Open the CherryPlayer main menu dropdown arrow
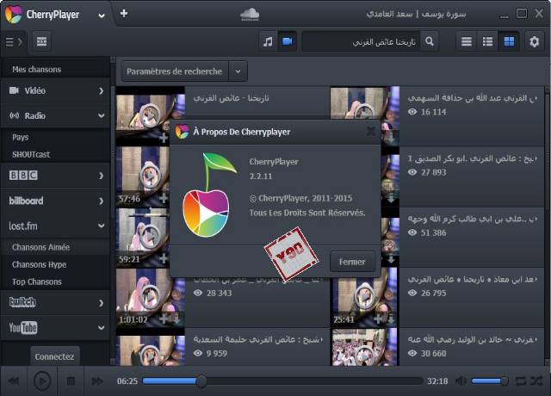 coord(102,15)
